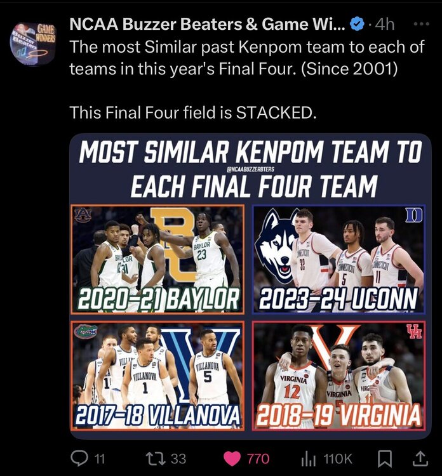This screenshot has height=476, width=442.
Task: Unlike the post via pink heart
Action: 232,459
